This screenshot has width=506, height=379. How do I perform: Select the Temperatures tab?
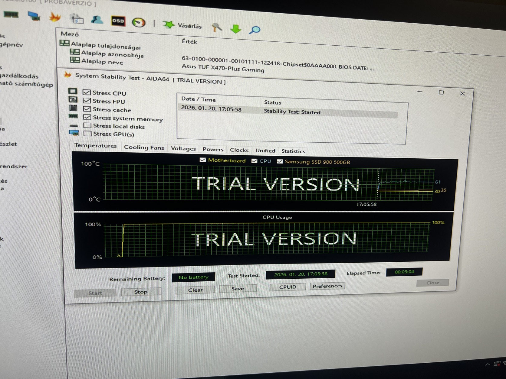pyautogui.click(x=96, y=145)
